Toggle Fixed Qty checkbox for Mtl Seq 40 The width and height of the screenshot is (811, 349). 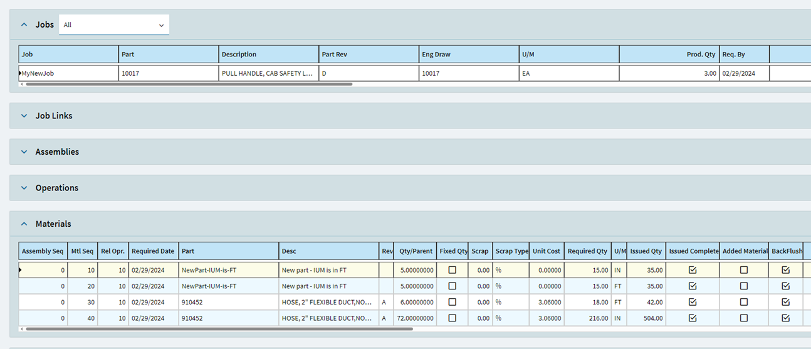point(453,318)
